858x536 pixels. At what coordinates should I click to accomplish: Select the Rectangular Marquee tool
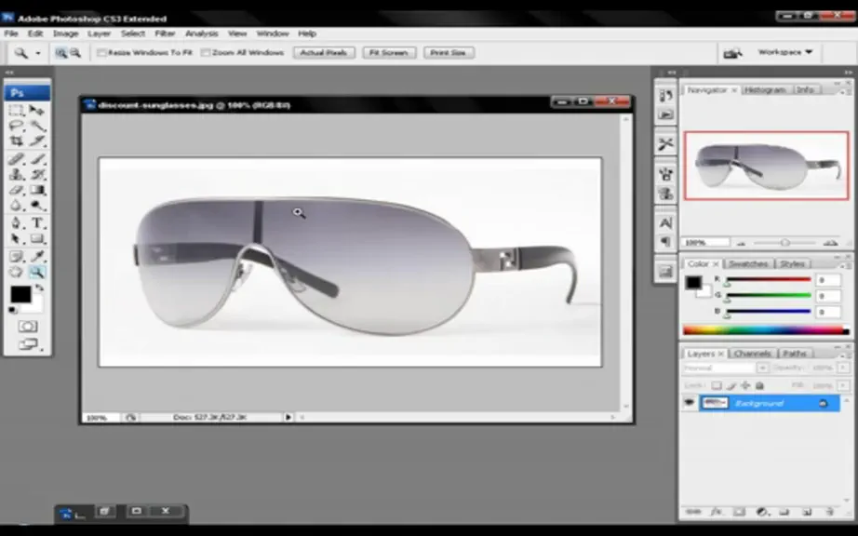(x=17, y=111)
